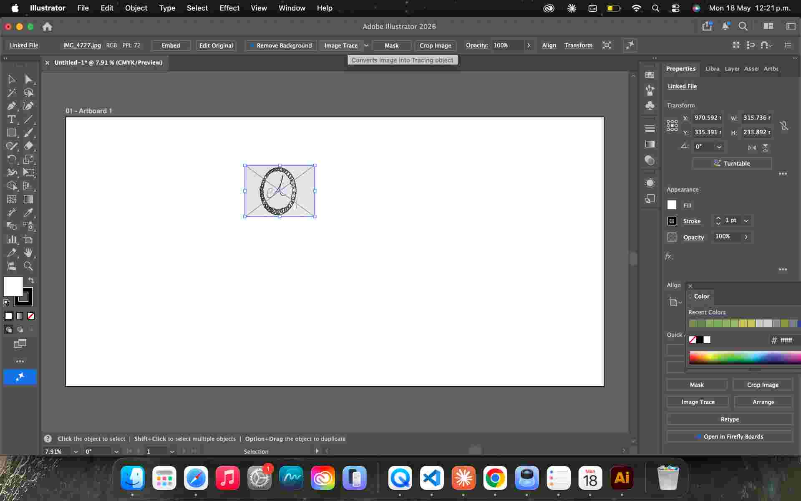Image resolution: width=801 pixels, height=501 pixels.
Task: Click the color spectrum bar
Action: [x=745, y=358]
